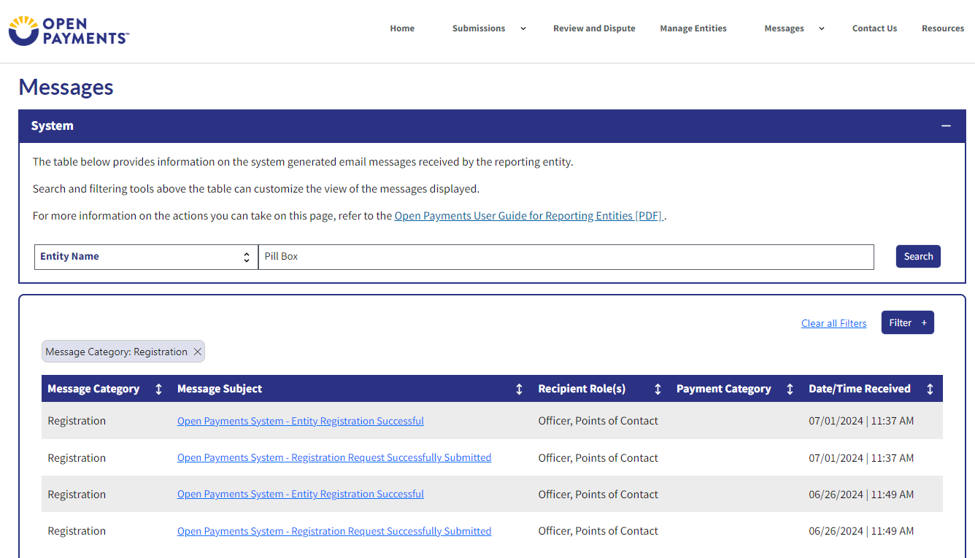
Task: Sort by Message Category column
Action: [x=158, y=389]
